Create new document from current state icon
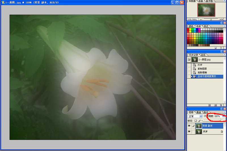 tap(209, 105)
